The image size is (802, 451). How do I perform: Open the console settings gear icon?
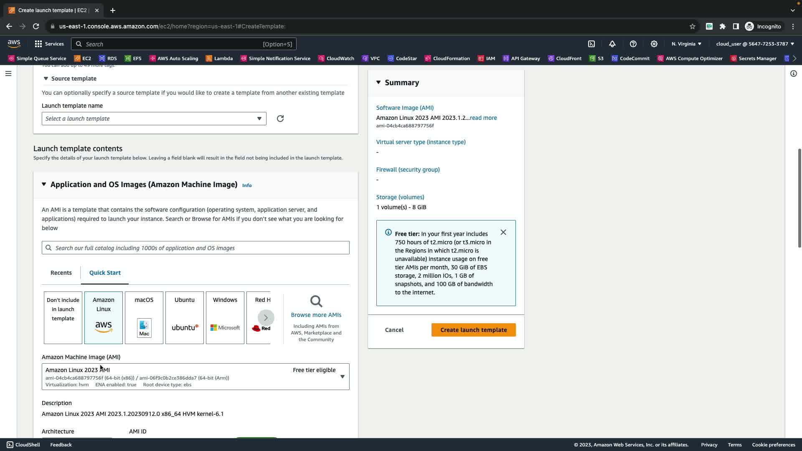[654, 44]
